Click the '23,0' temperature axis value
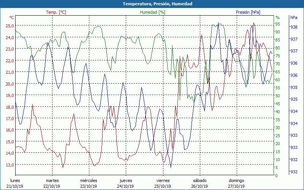304x190 pixels. pos(10,49)
